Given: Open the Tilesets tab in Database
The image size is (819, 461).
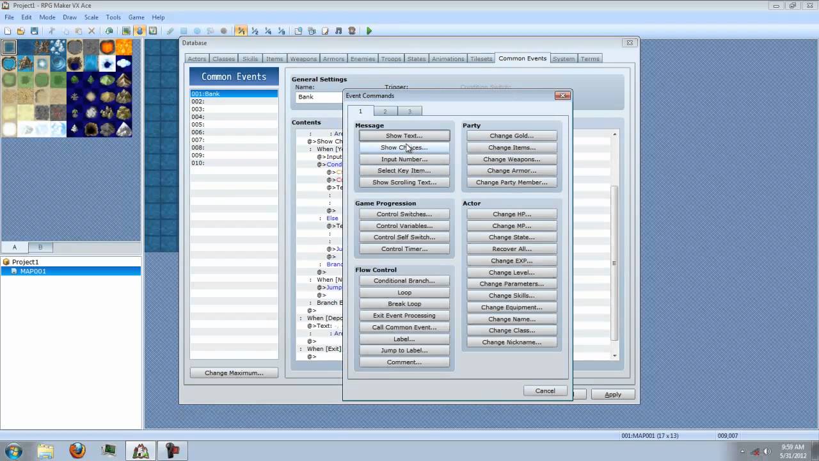Looking at the screenshot, I should pyautogui.click(x=481, y=59).
